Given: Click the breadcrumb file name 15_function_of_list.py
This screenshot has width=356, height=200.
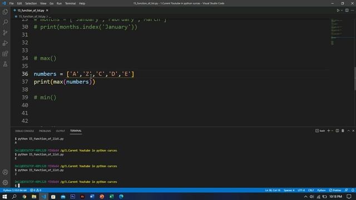Looking at the screenshot, I should coord(32,17).
